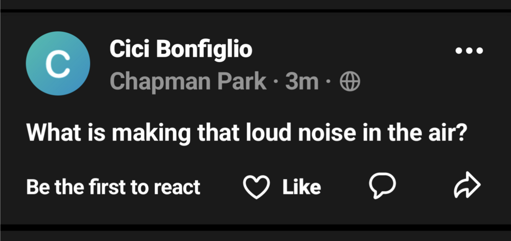Click the word 'Cici' in the author name
This screenshot has height=241, width=511.
[127, 50]
